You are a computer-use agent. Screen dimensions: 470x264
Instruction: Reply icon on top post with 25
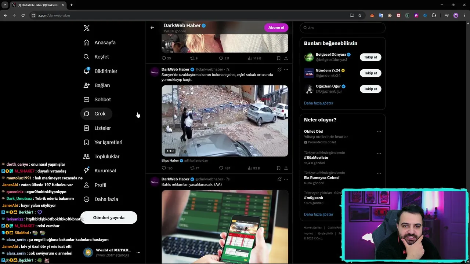point(164,58)
